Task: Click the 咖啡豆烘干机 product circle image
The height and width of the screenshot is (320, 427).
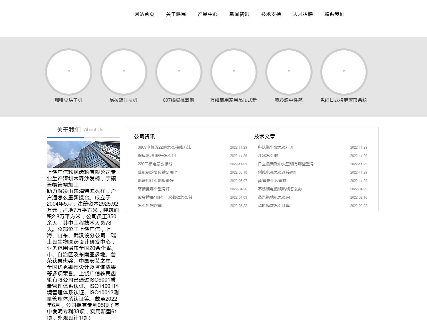Action: tap(69, 72)
